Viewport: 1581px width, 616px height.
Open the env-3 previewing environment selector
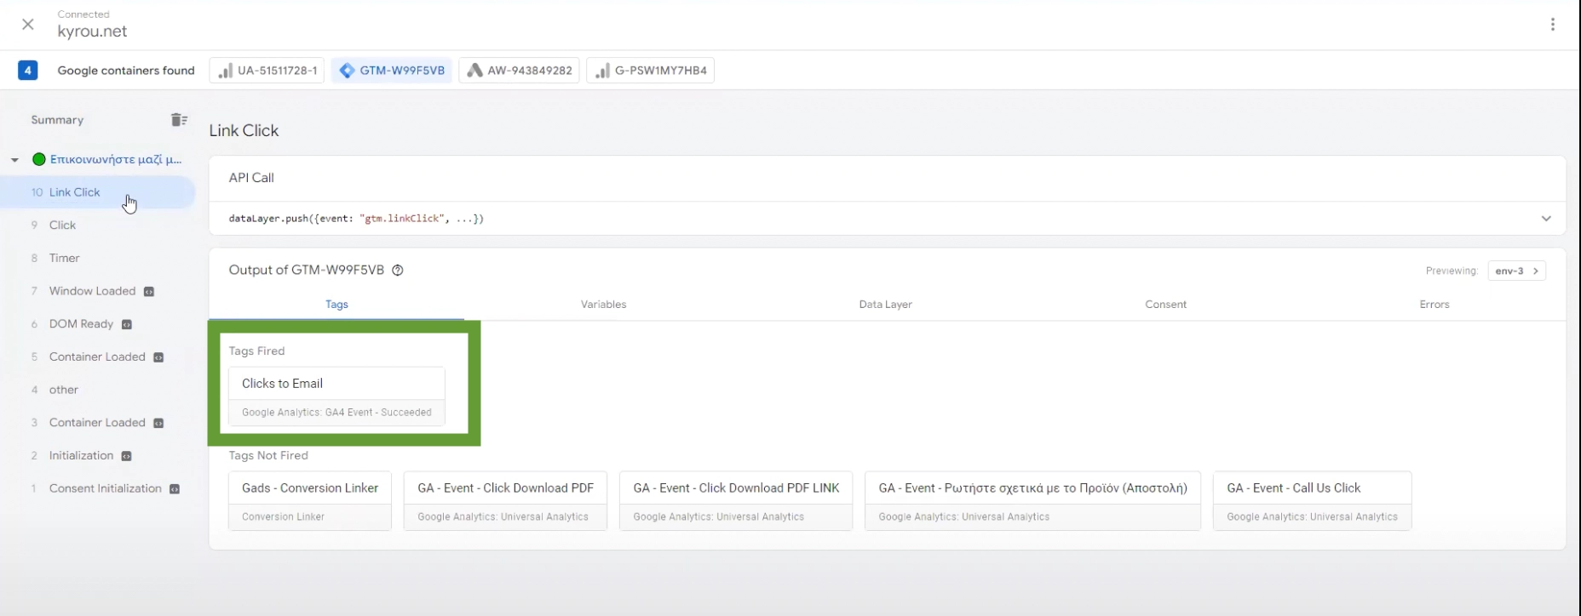coord(1516,271)
